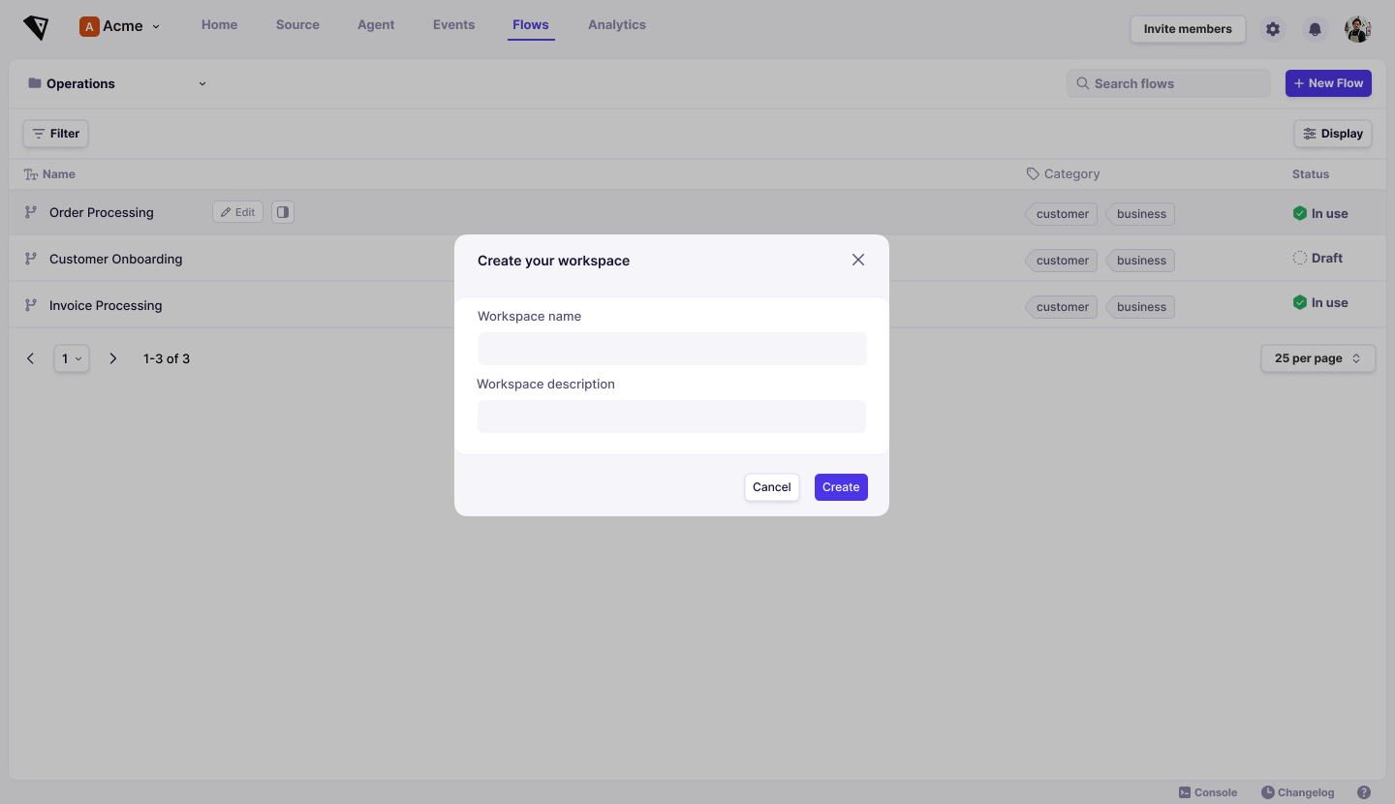Go to the next page arrow
The image size is (1395, 804).
[x=113, y=358]
